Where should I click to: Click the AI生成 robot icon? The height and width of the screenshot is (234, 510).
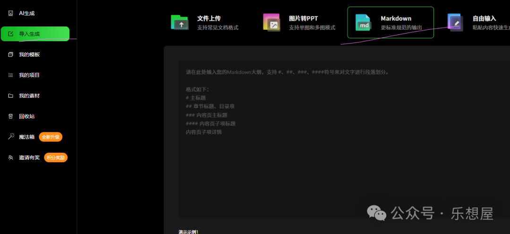[10, 13]
